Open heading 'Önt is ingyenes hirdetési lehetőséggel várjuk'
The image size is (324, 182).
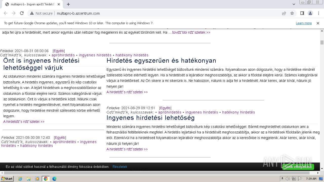[41, 64]
